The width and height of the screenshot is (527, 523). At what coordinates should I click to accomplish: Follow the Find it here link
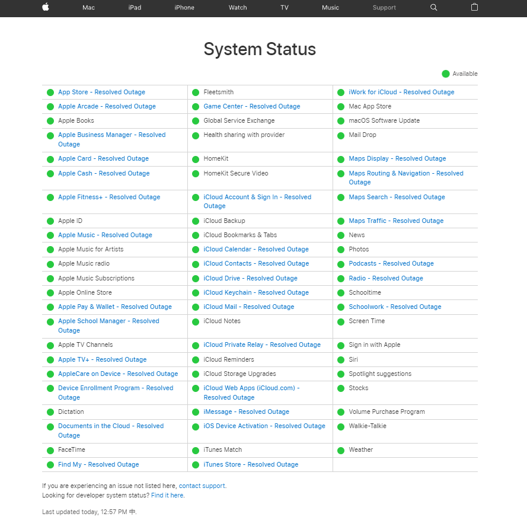167,495
